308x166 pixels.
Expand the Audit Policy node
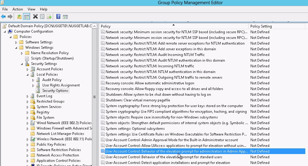point(33,80)
